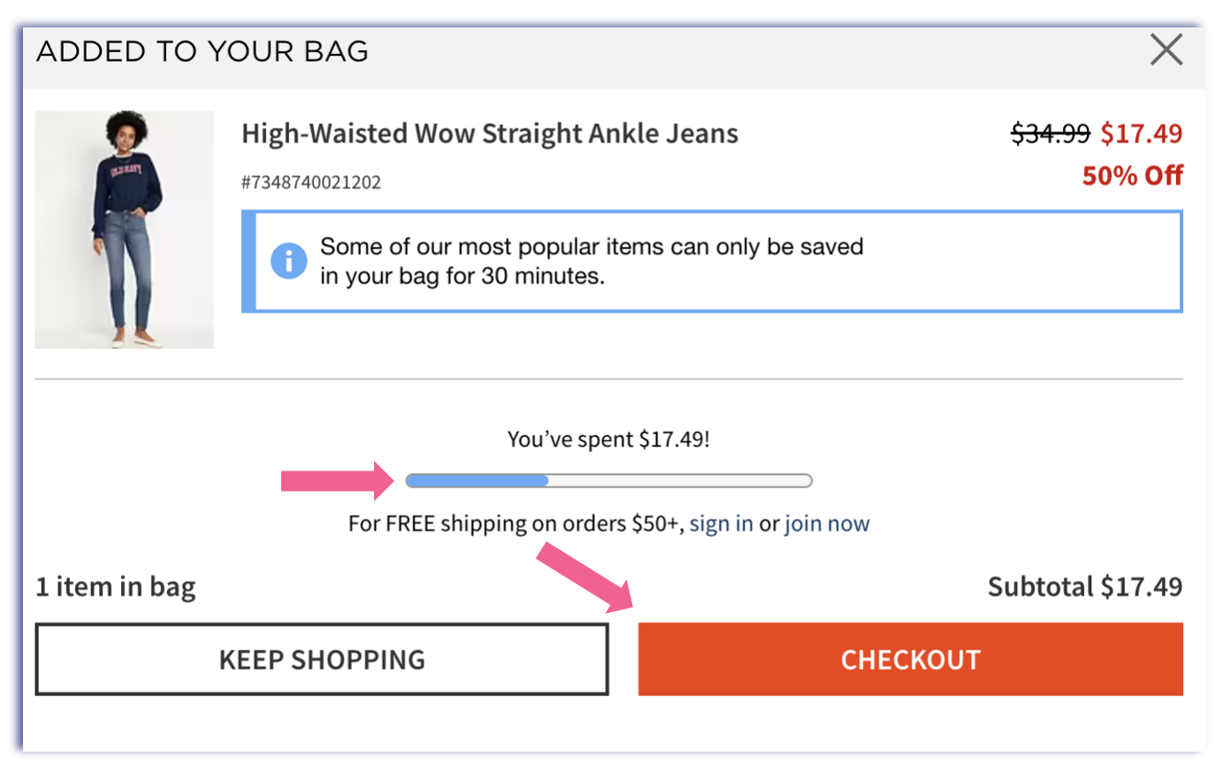This screenshot has height=780, width=1231.
Task: Click the 50% Off discount label
Action: [x=1133, y=175]
